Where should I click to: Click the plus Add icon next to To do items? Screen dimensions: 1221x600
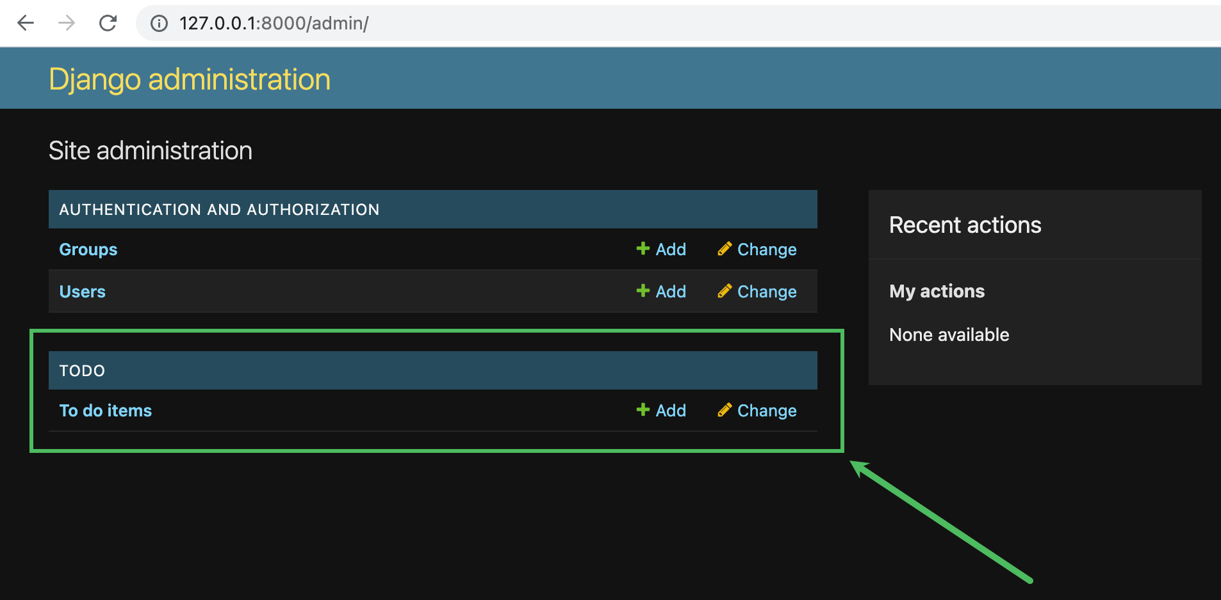[x=643, y=410]
